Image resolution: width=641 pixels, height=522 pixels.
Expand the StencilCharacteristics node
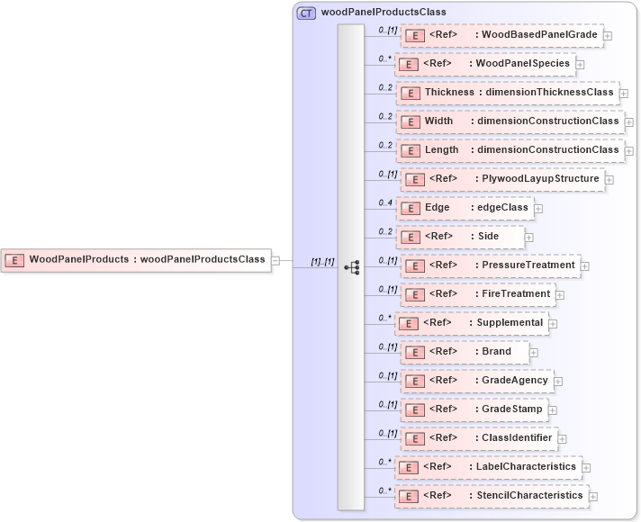pyautogui.click(x=593, y=497)
